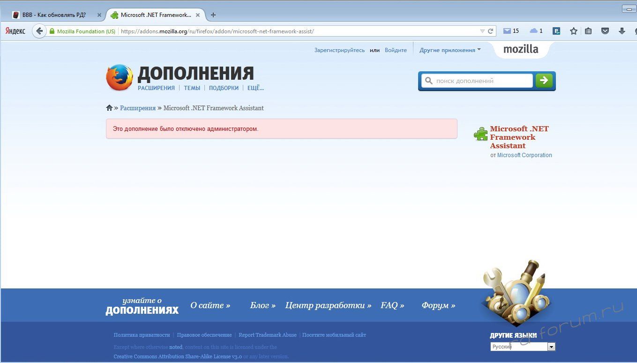The height and width of the screenshot is (363, 637).
Task: Show bookmarks list icon in toolbar
Action: [588, 31]
